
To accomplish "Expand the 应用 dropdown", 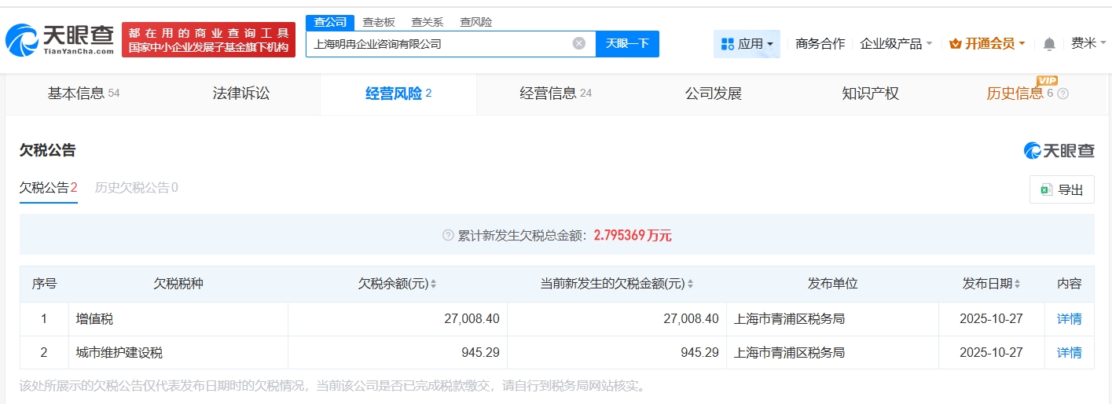I will pos(747,44).
